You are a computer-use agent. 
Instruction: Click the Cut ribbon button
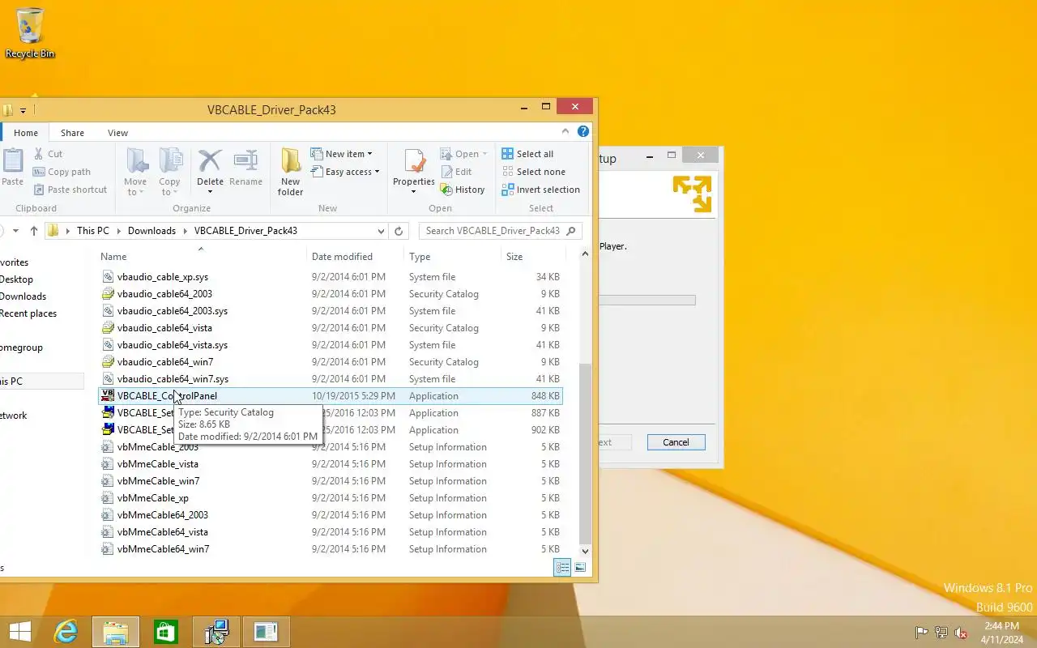click(48, 154)
